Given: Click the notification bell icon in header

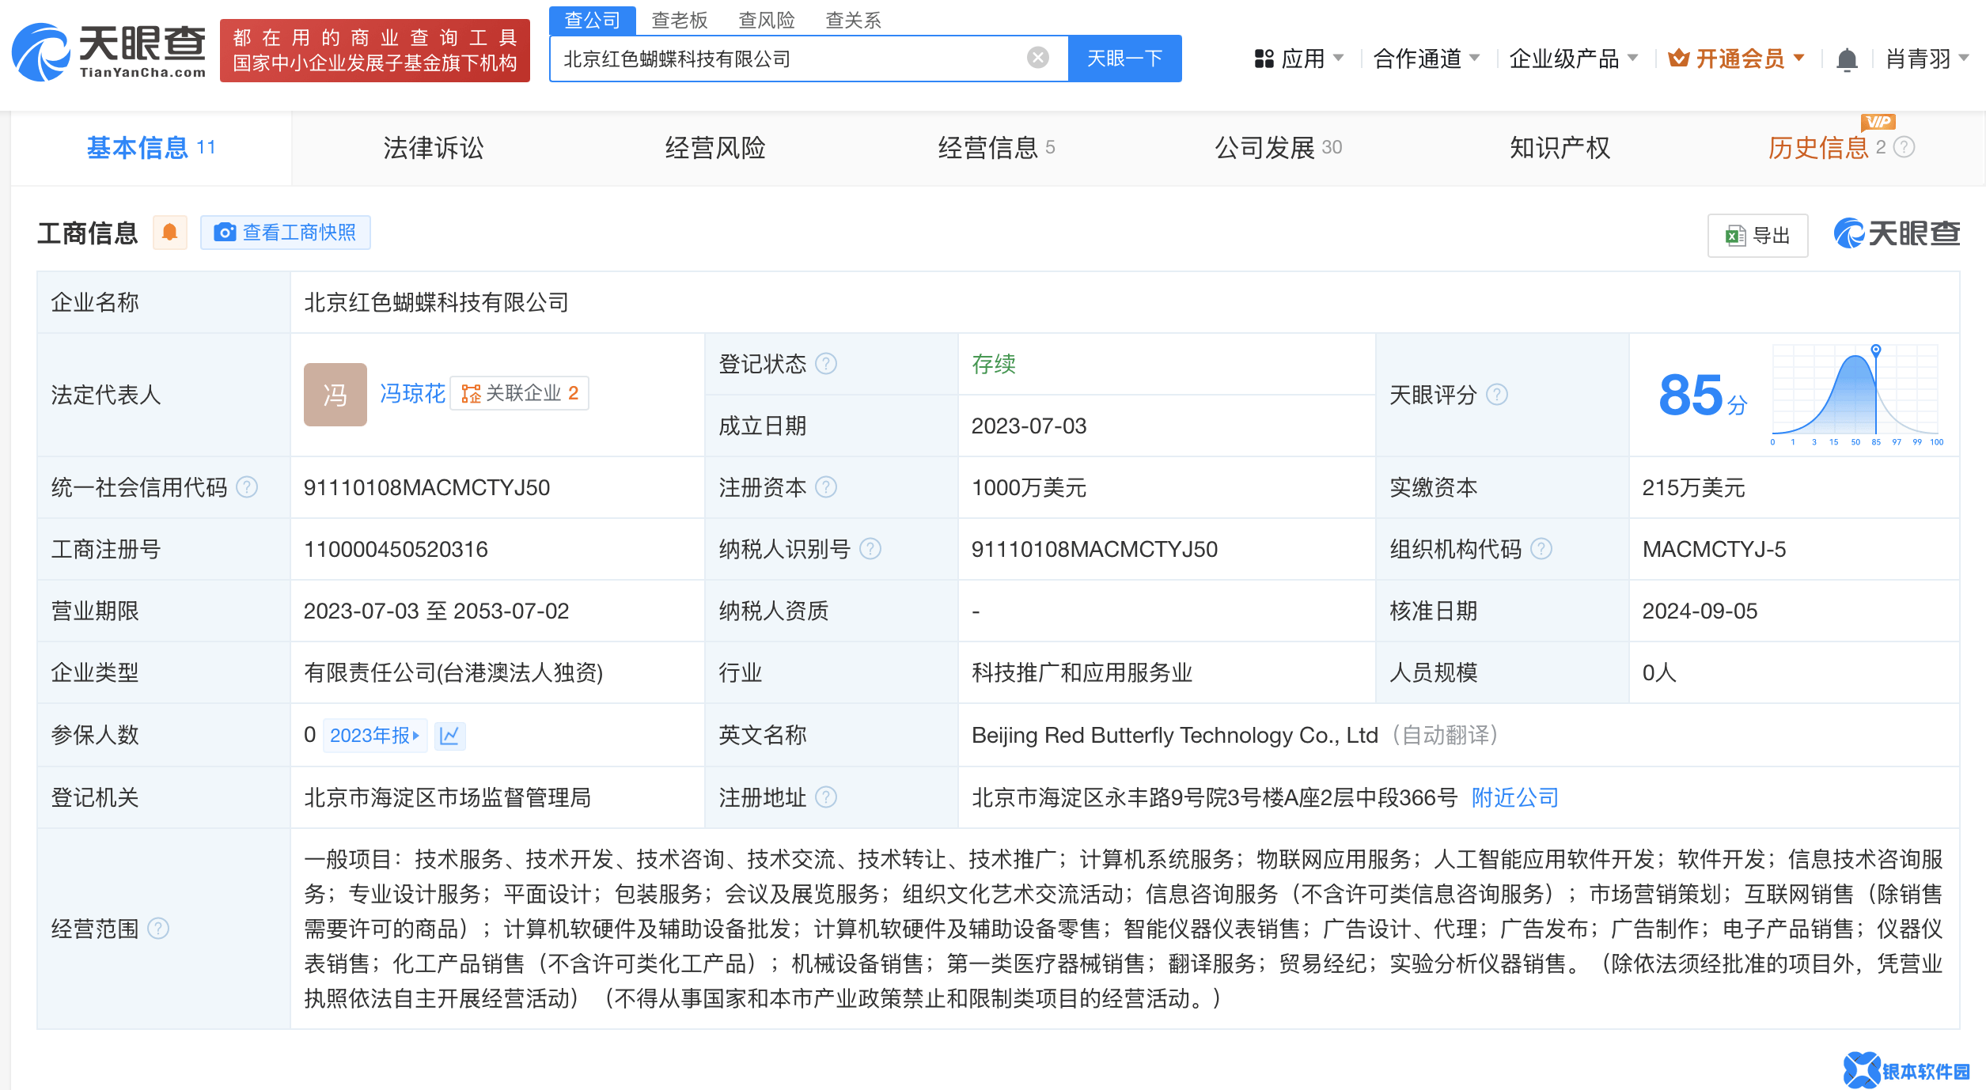Looking at the screenshot, I should [1846, 59].
